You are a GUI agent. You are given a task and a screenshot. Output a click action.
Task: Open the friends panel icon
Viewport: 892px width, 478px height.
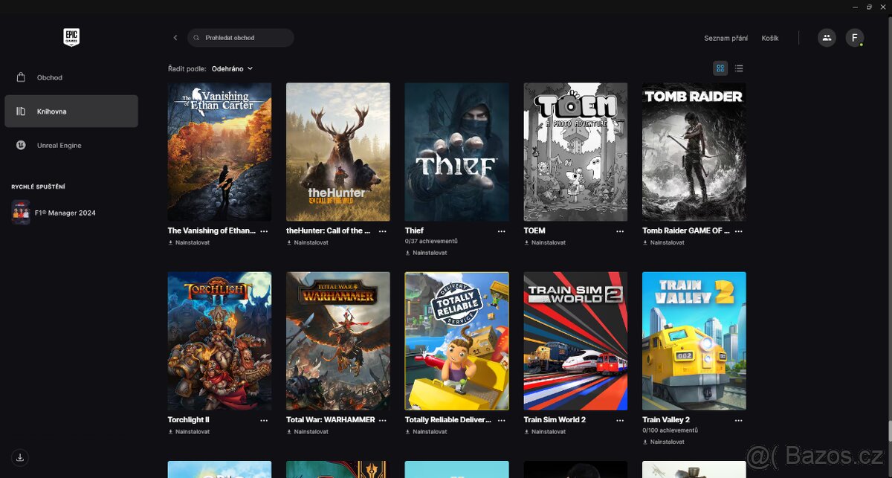point(827,37)
